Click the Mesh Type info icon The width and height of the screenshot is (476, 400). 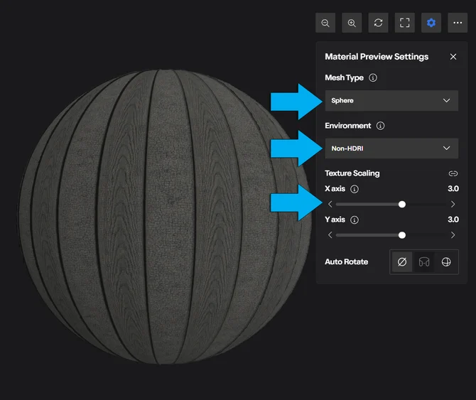pos(373,77)
